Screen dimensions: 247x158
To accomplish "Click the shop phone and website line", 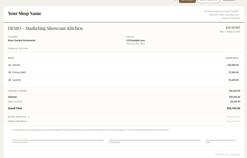I will pos(224,15).
